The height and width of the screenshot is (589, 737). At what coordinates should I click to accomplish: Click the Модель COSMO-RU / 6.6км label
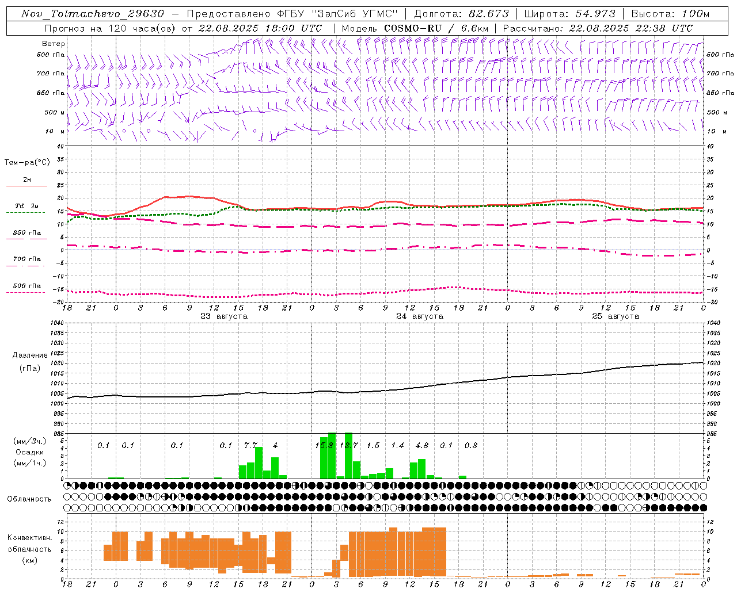pos(415,28)
